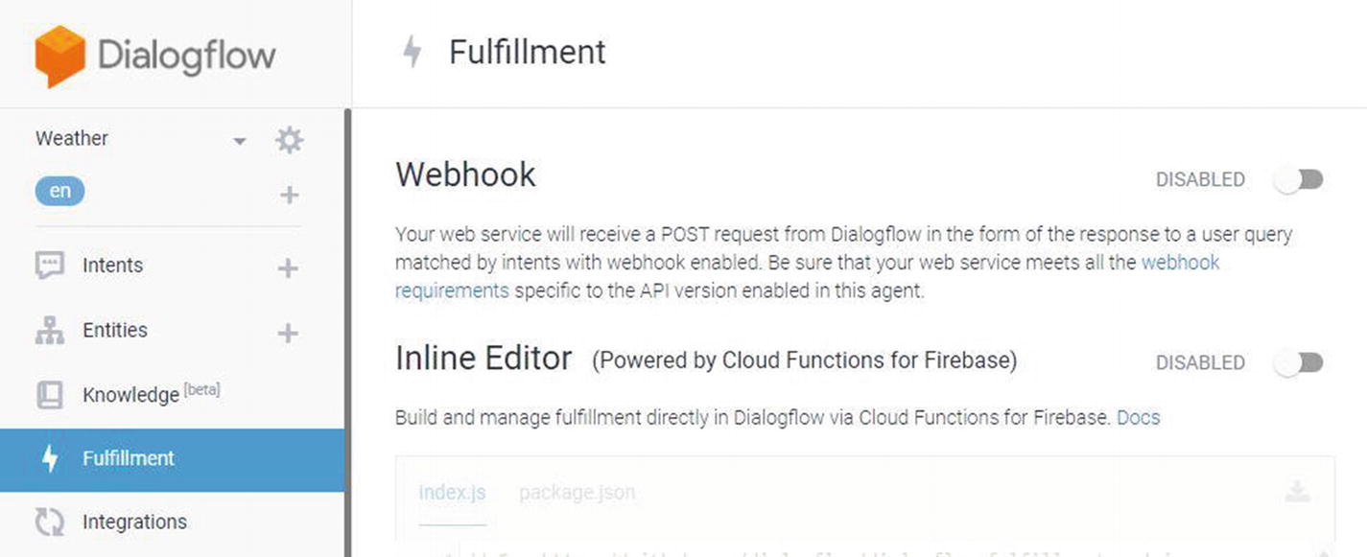This screenshot has height=557, width=1367.
Task: Switch to the package.json tab
Action: point(577,493)
